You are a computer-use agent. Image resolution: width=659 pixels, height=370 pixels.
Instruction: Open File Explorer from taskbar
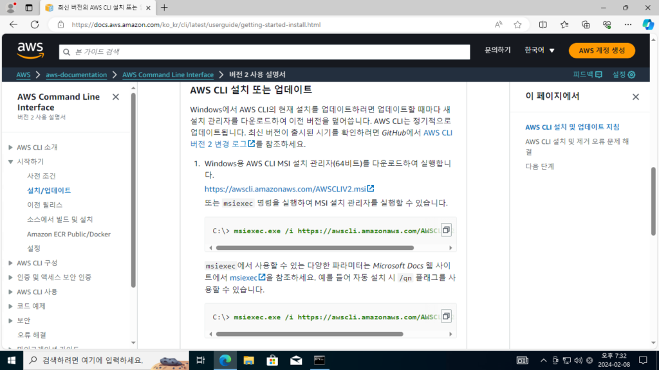[249, 360]
